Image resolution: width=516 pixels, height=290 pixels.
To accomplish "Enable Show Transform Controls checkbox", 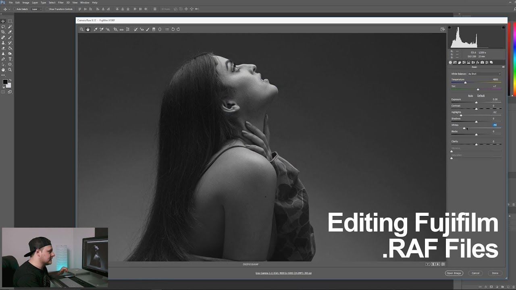I will click(47, 9).
